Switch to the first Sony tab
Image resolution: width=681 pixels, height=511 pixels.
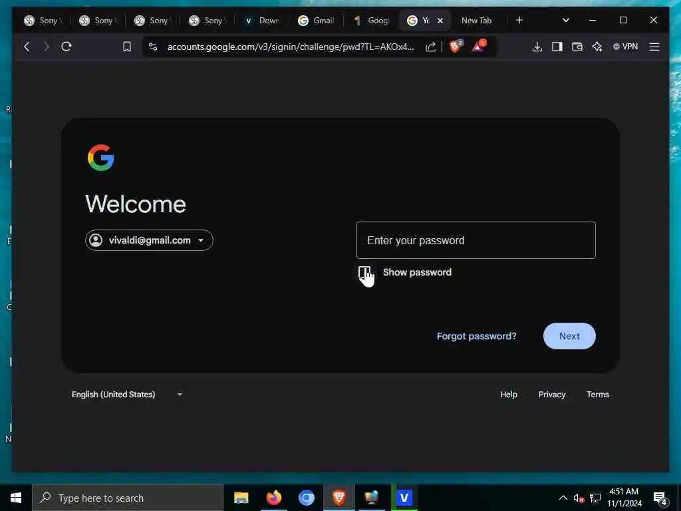click(43, 21)
